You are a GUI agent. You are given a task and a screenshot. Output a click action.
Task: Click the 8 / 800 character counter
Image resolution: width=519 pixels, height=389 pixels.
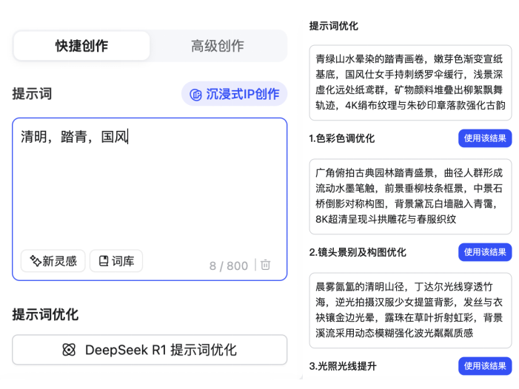(x=228, y=265)
